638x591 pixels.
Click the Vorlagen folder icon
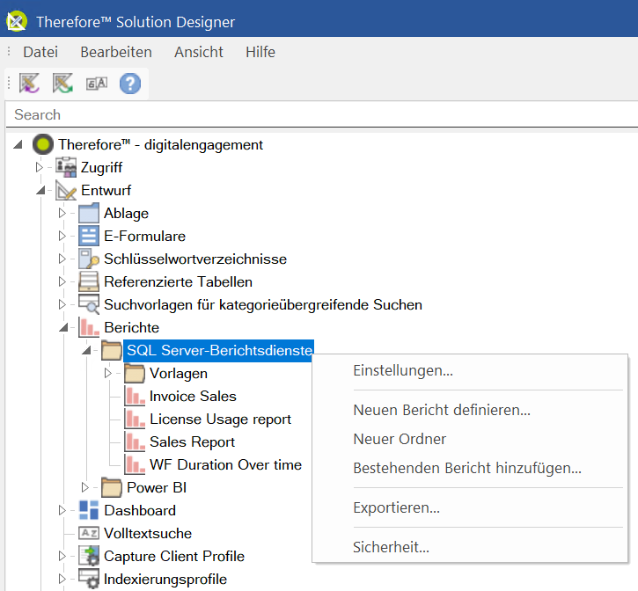coord(135,373)
